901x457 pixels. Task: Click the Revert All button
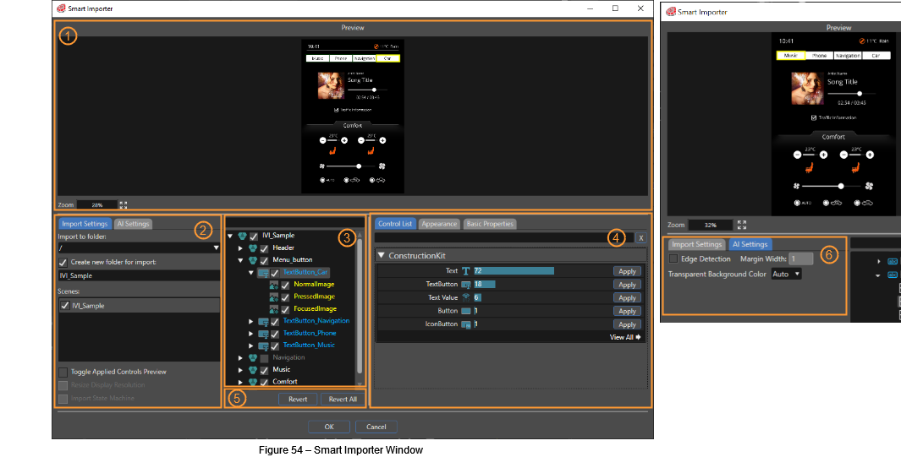[x=343, y=399]
